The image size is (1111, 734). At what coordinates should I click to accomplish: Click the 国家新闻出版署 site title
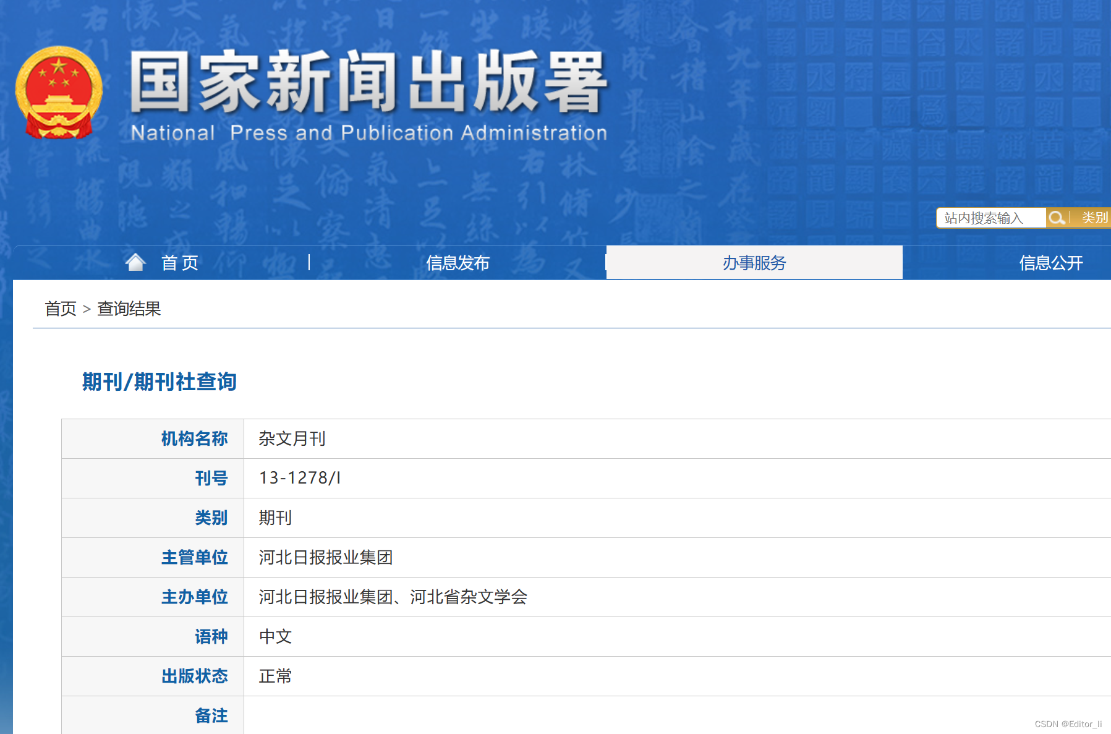[x=368, y=82]
